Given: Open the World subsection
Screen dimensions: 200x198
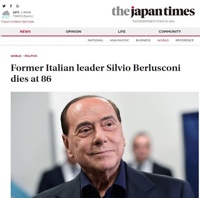Looking at the screenshot, I should tap(163, 40).
